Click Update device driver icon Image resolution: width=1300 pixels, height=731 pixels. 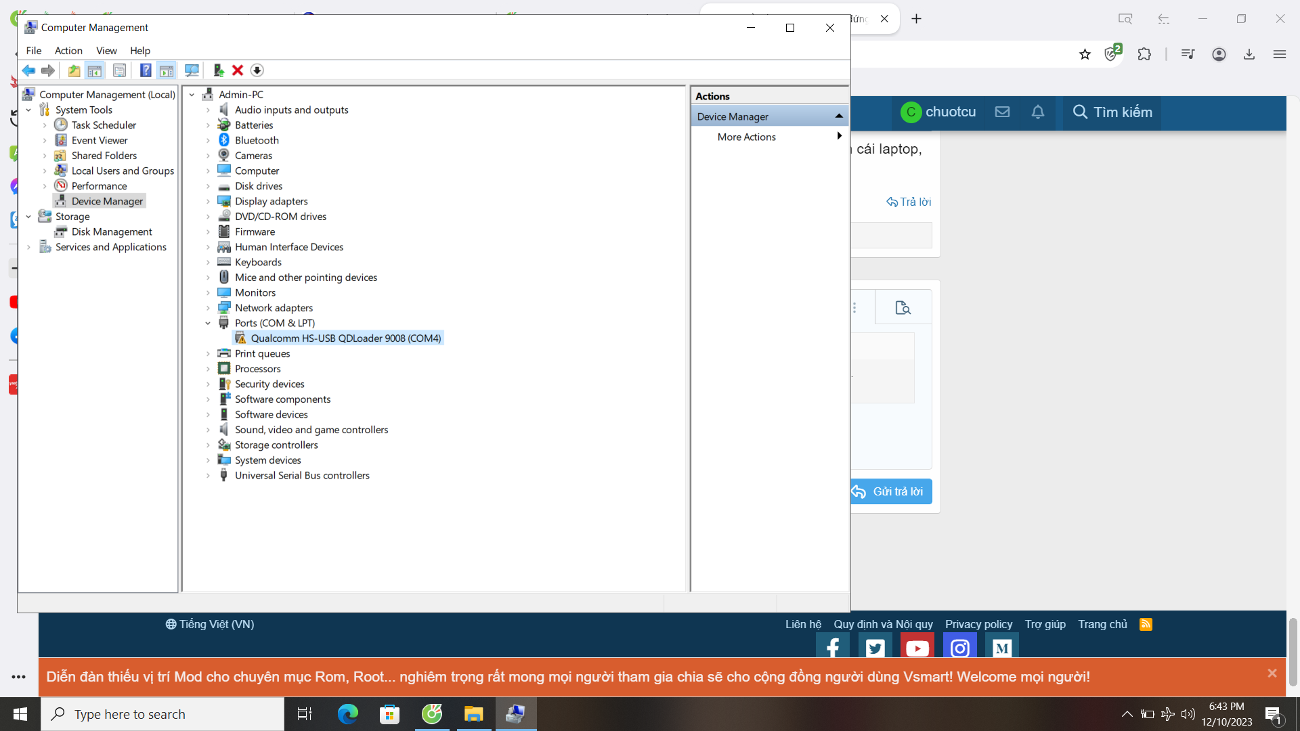click(218, 70)
